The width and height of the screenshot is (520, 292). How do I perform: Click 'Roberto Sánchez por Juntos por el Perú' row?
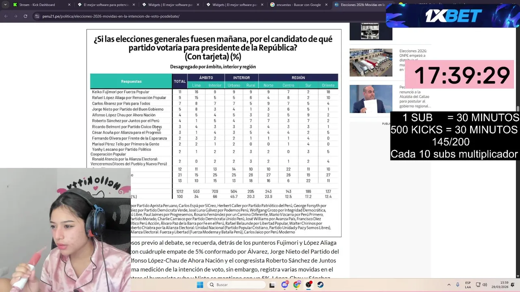click(126, 121)
